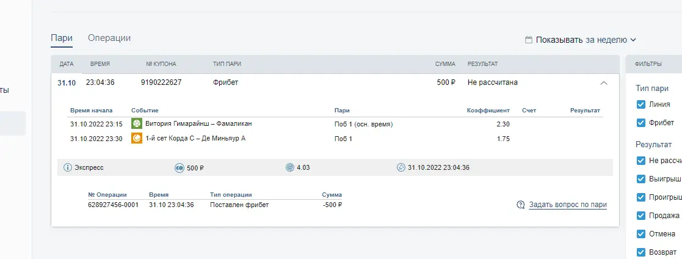682x259 pixels.
Task: Click the -500 ₽ operation sum
Action: click(x=332, y=205)
